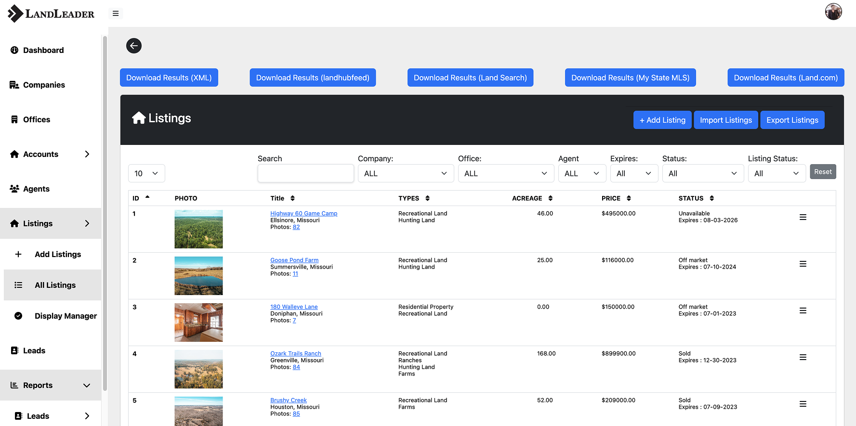
Task: Click Download Results (Land Search)
Action: (x=470, y=77)
